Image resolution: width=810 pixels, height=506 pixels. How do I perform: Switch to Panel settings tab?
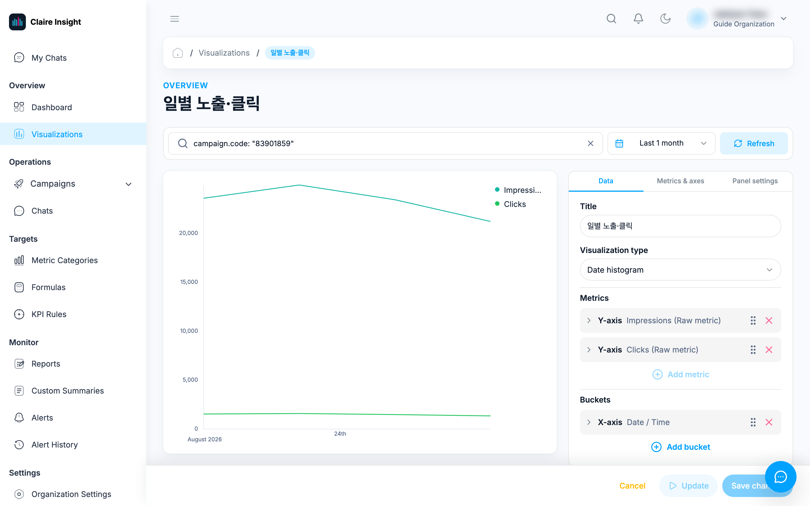[755, 181]
